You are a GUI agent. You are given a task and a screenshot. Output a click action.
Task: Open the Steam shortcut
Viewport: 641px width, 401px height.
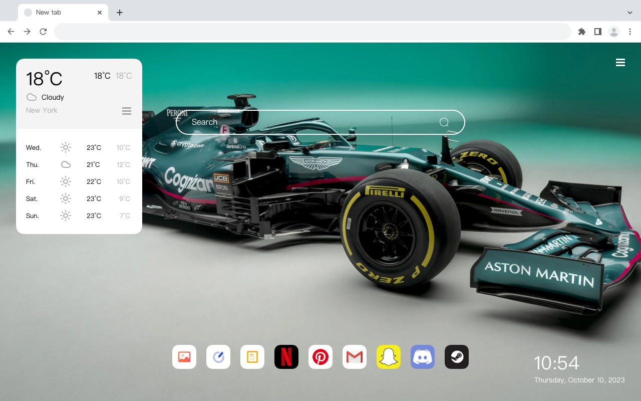coord(457,357)
